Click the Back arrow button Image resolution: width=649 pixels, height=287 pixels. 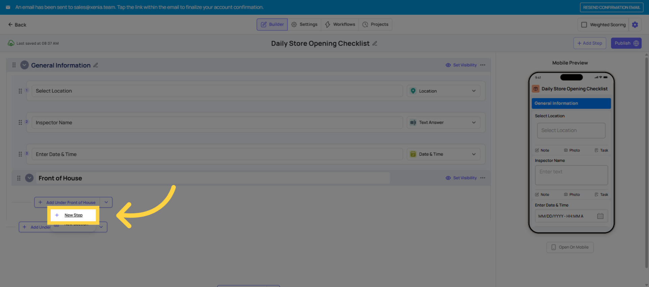17,25
